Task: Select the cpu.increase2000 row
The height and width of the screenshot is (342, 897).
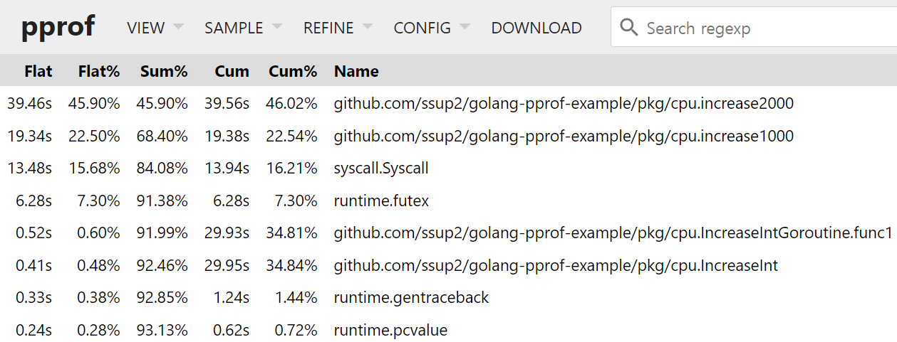Action: [448, 104]
